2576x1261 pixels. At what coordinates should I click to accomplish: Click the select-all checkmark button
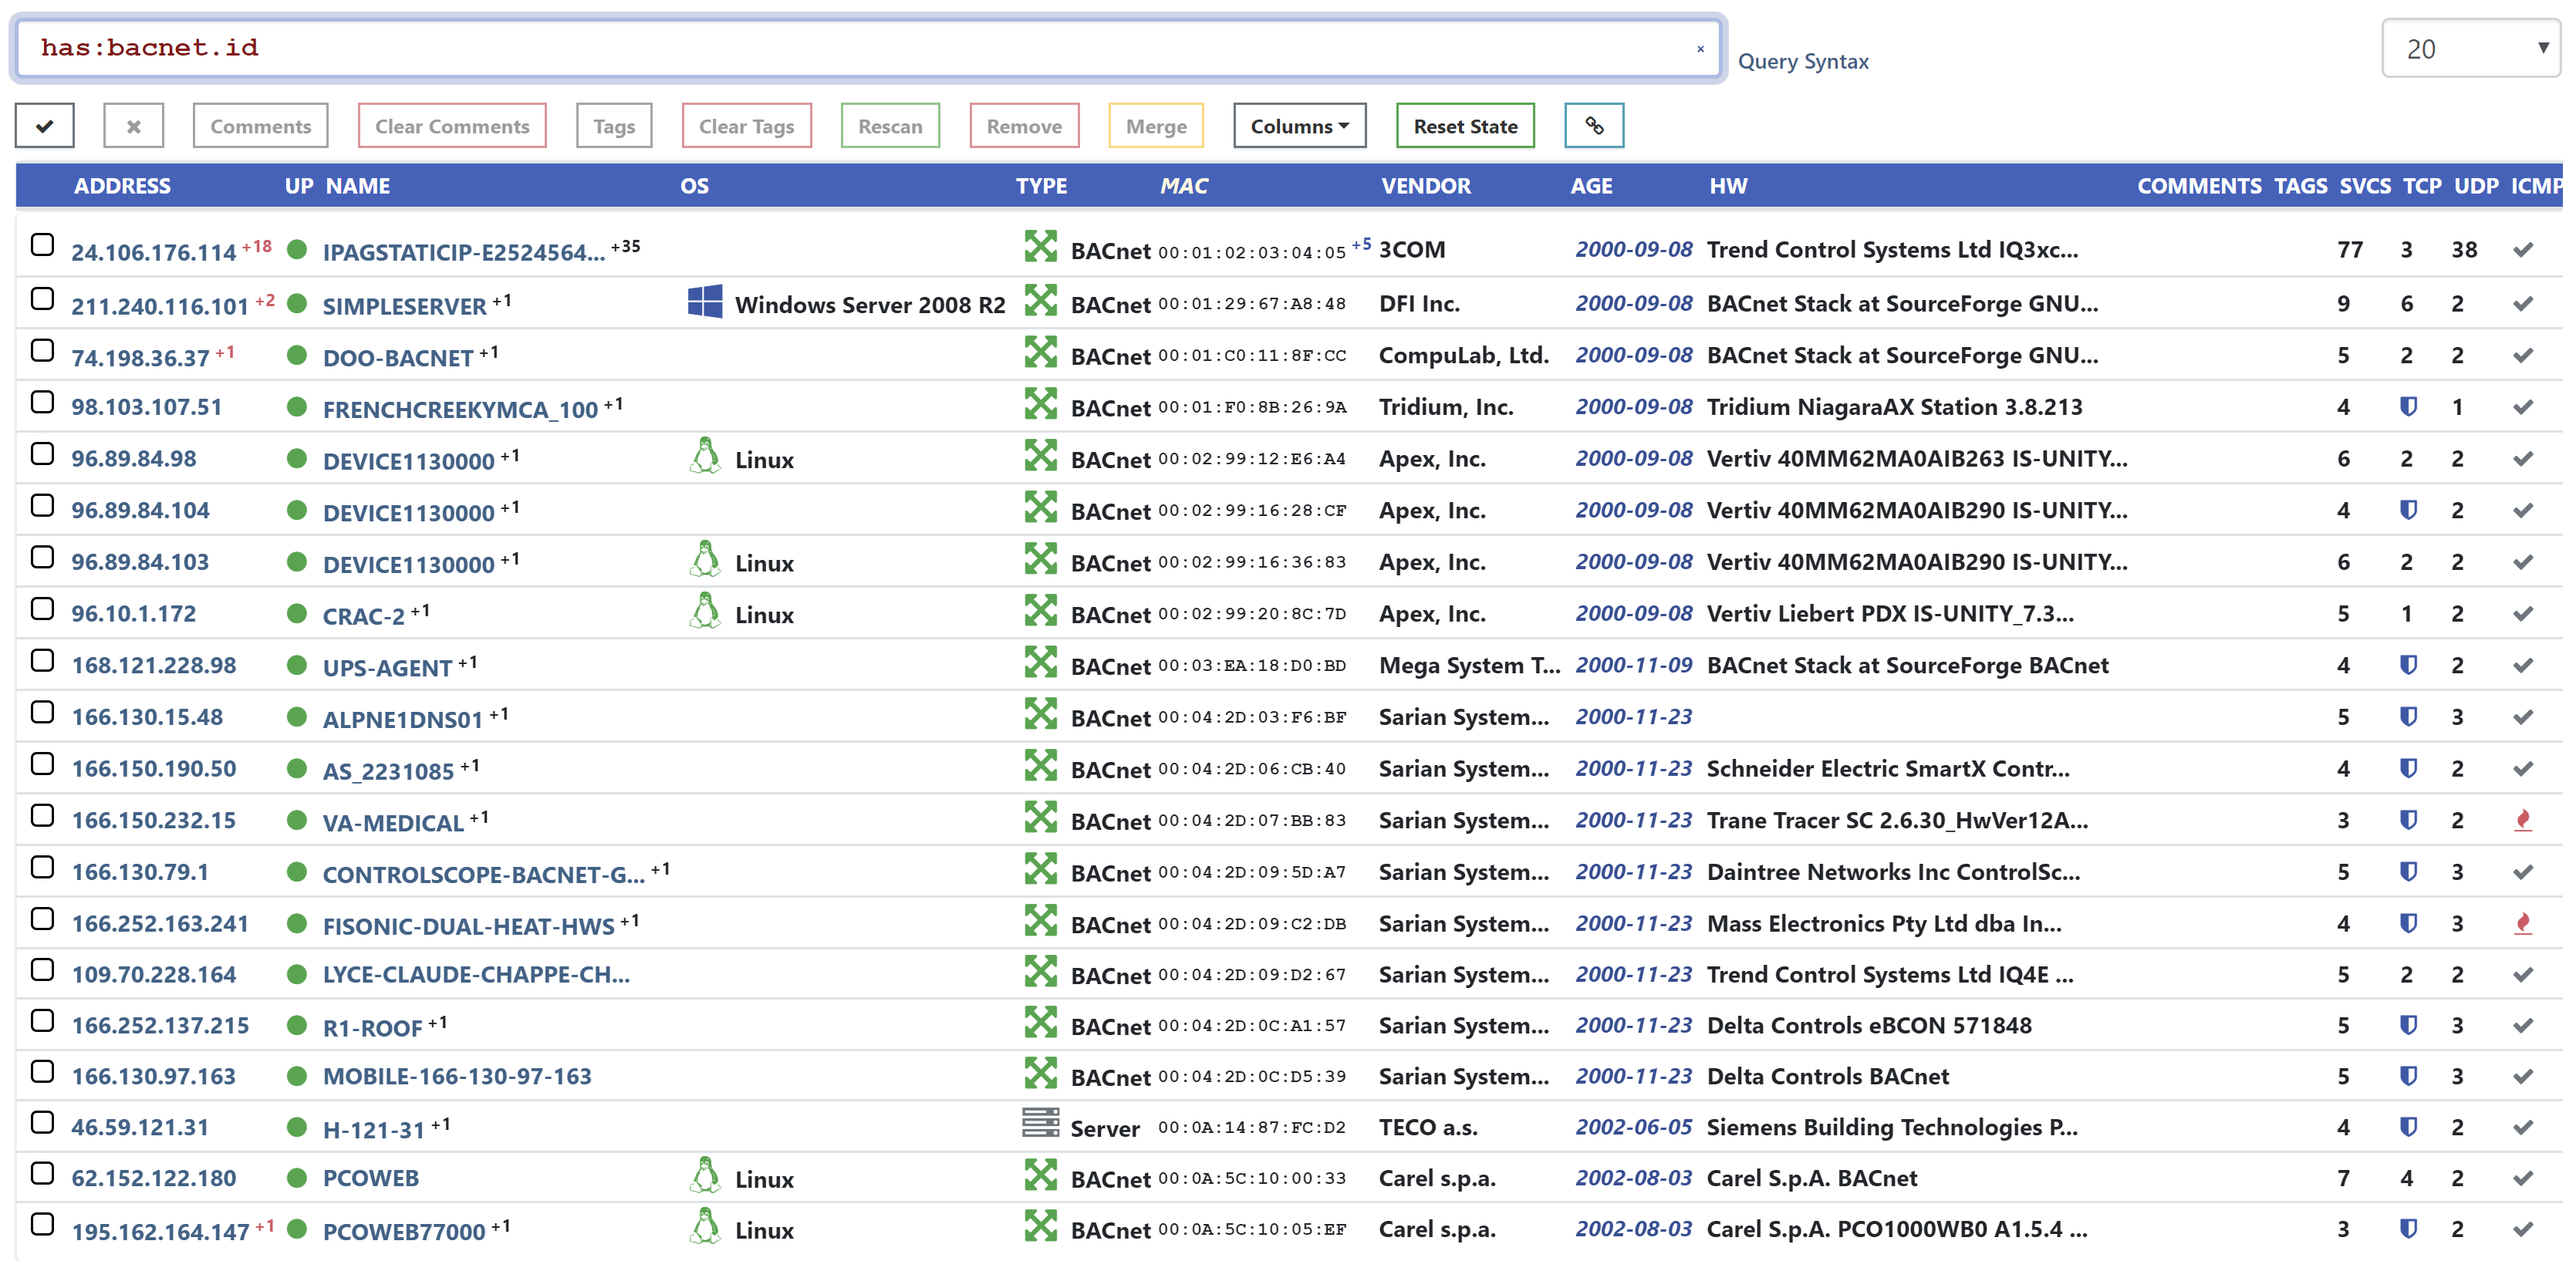pos(44,126)
